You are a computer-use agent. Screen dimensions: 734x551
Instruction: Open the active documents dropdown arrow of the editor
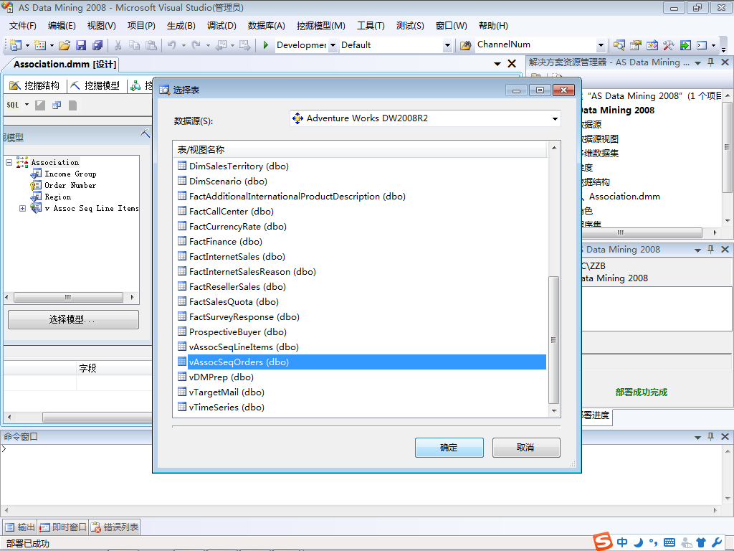[497, 64]
